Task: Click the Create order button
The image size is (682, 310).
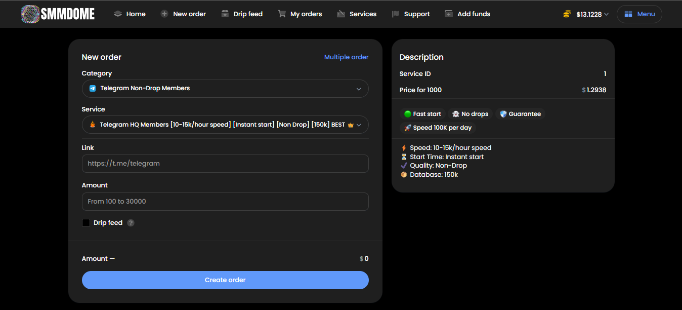Action: [225, 280]
